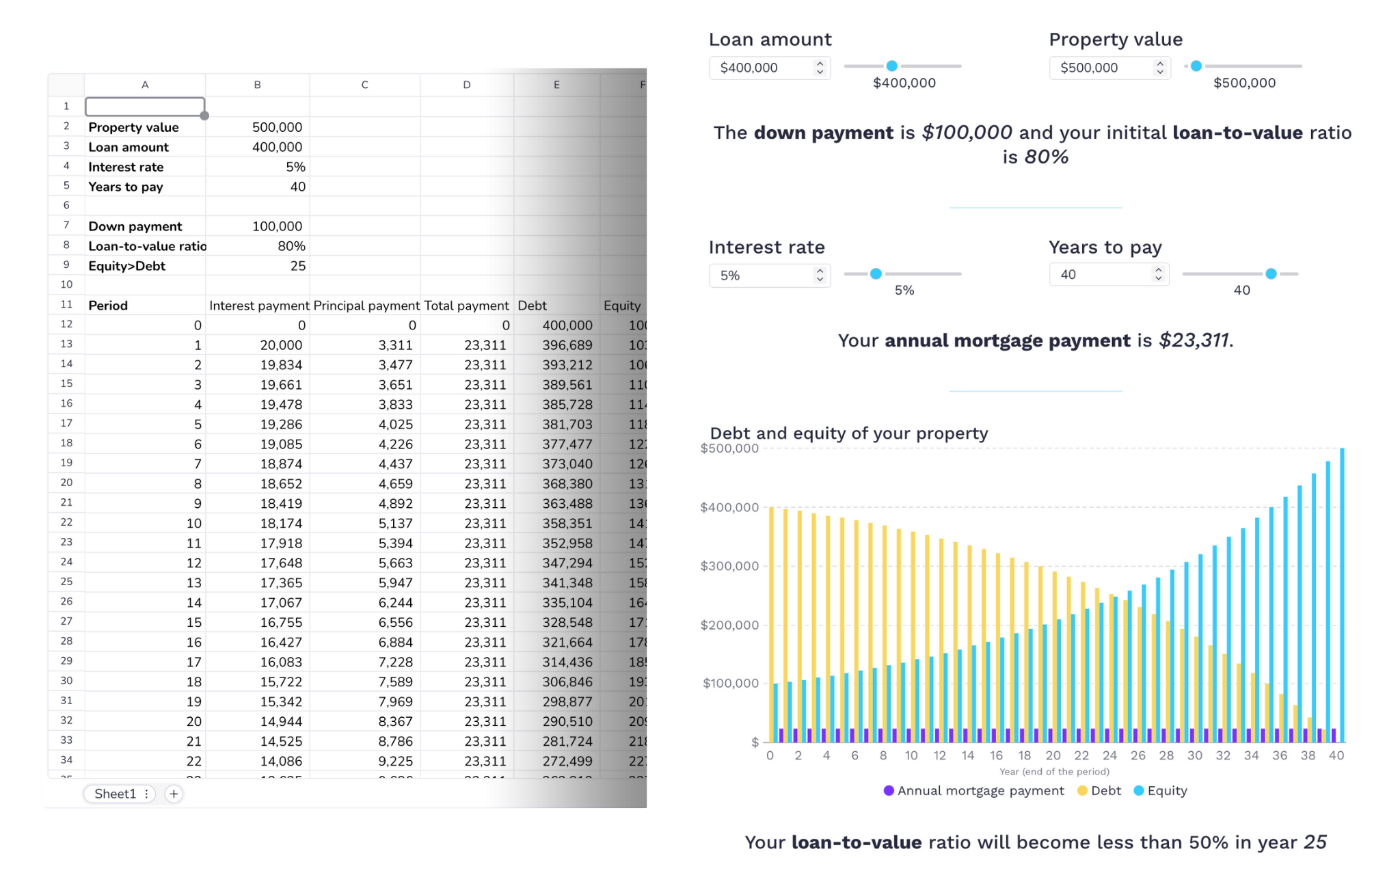The width and height of the screenshot is (1400, 875).
Task: Click the Years to pay slider handle
Action: [x=1270, y=274]
